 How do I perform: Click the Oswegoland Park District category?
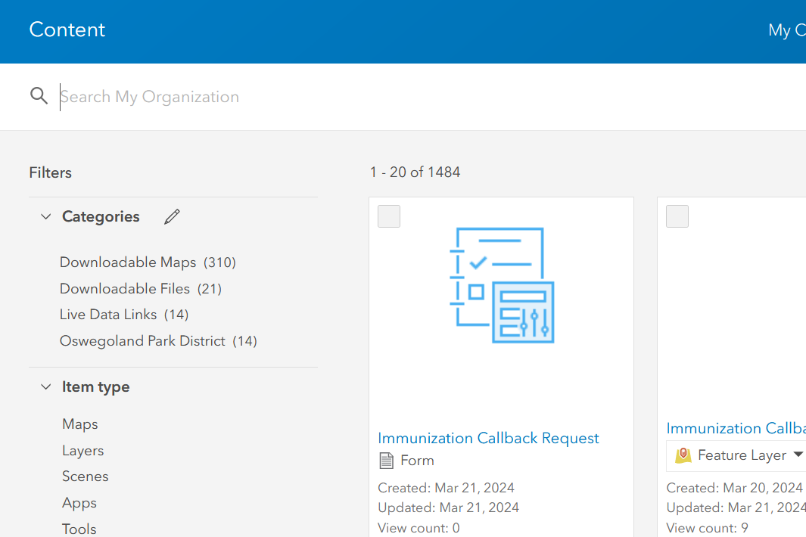[142, 340]
